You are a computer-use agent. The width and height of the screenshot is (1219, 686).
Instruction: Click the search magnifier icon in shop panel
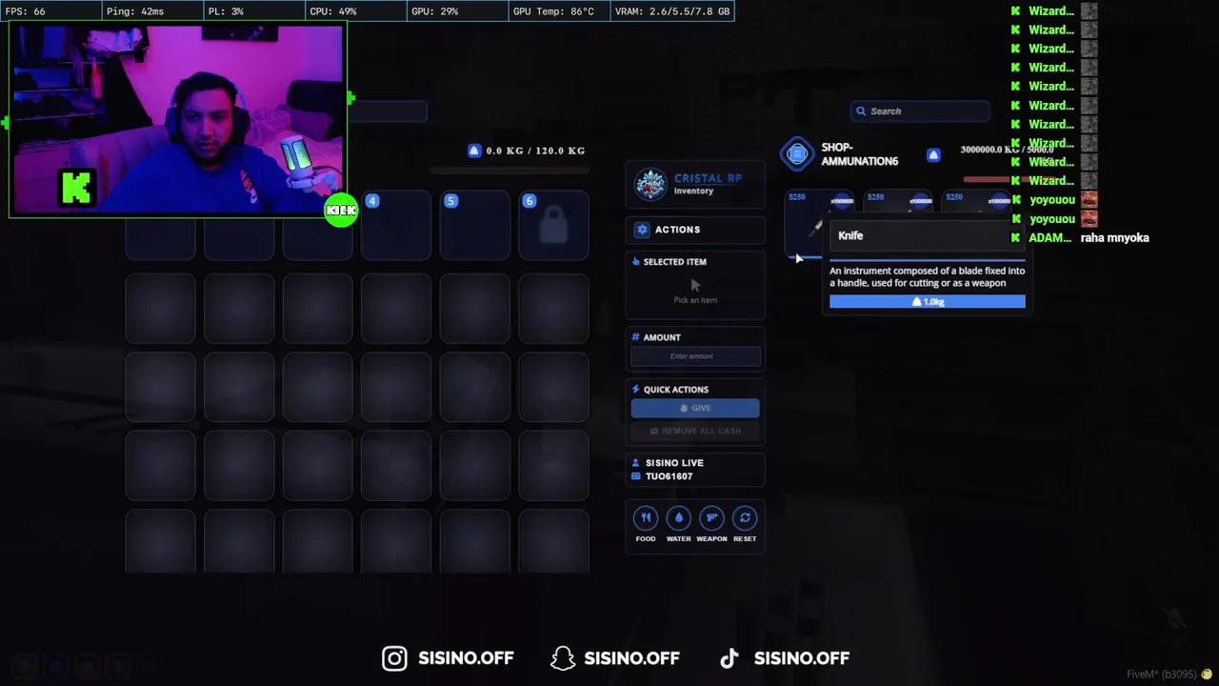[x=861, y=111]
